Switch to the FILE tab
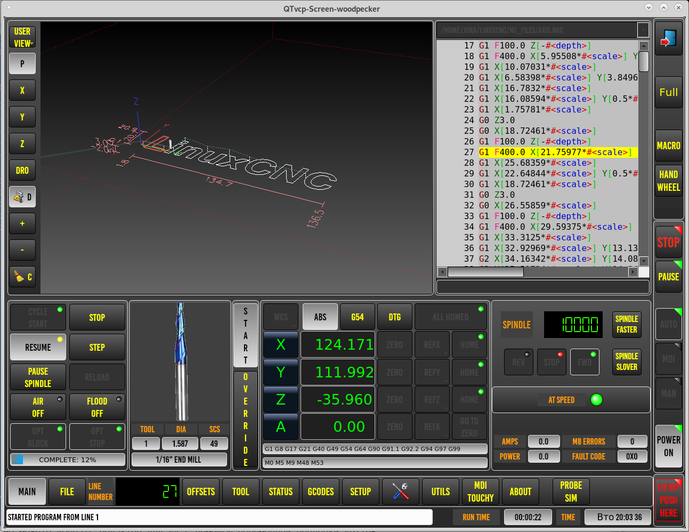The width and height of the screenshot is (689, 532). [x=67, y=491]
